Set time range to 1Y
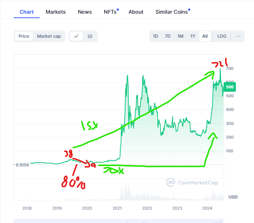The image size is (254, 223). 193,36
